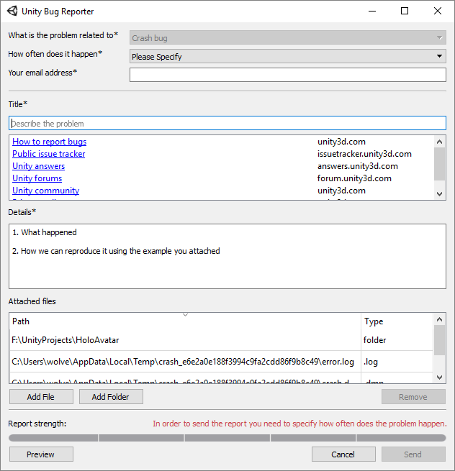
Task: Cancel the bug report
Action: (x=343, y=454)
